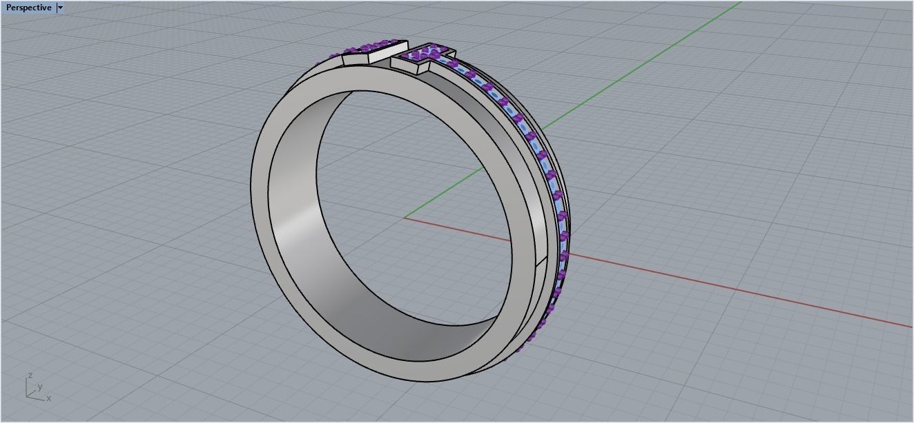Viewport: 914px width, 423px height.
Task: Open the Perspective viewport dropdown arrow
Action: [60, 8]
